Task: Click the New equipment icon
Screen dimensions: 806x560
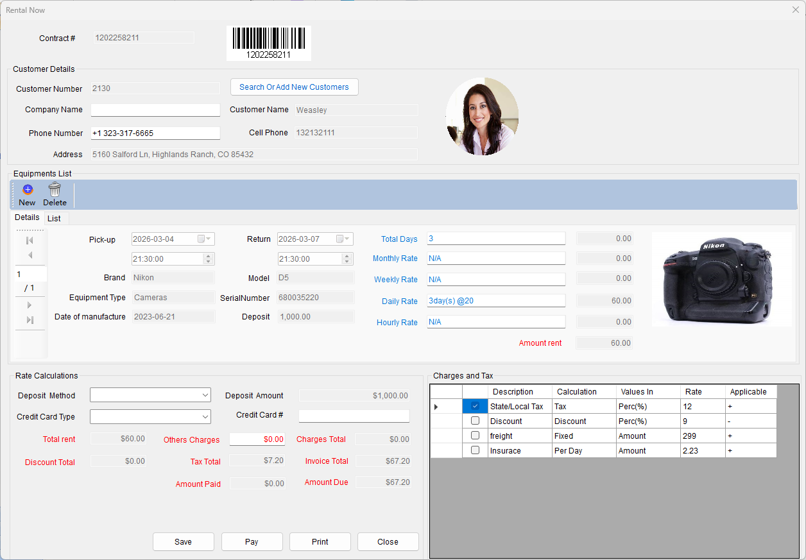Action: point(27,190)
